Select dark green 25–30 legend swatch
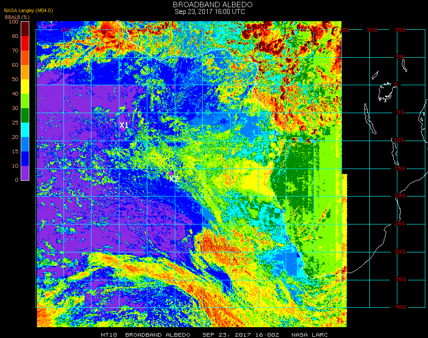This screenshot has width=428, height=338. pos(25,115)
